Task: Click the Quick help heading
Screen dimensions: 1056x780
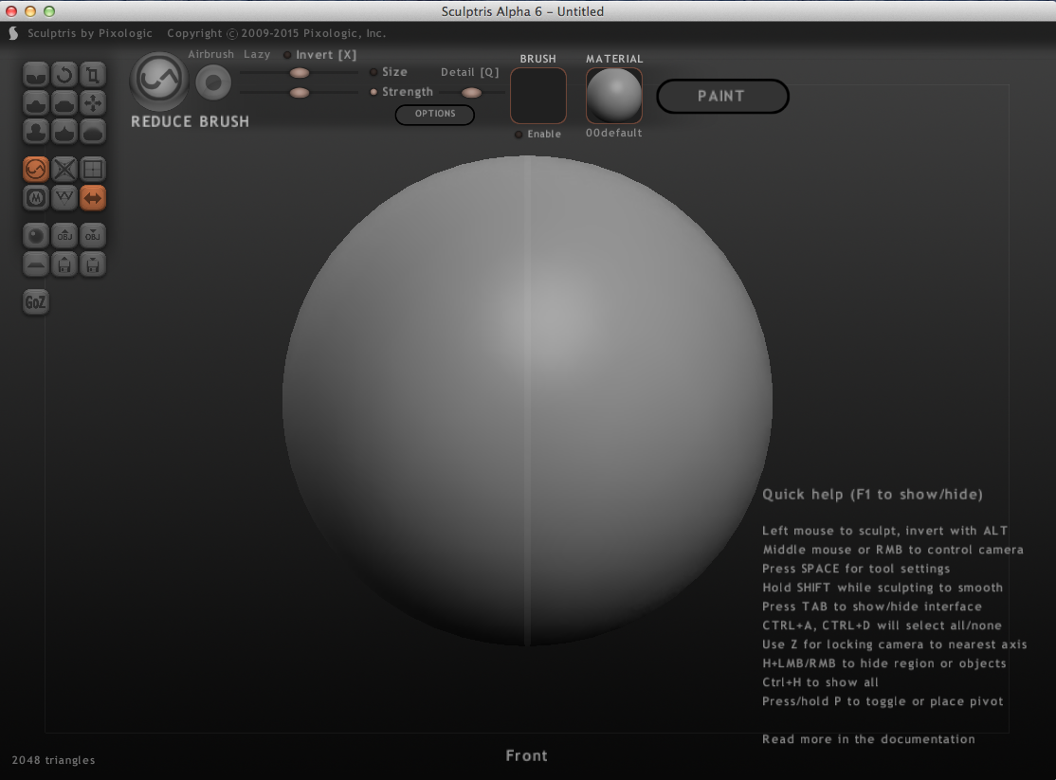Action: click(x=872, y=495)
